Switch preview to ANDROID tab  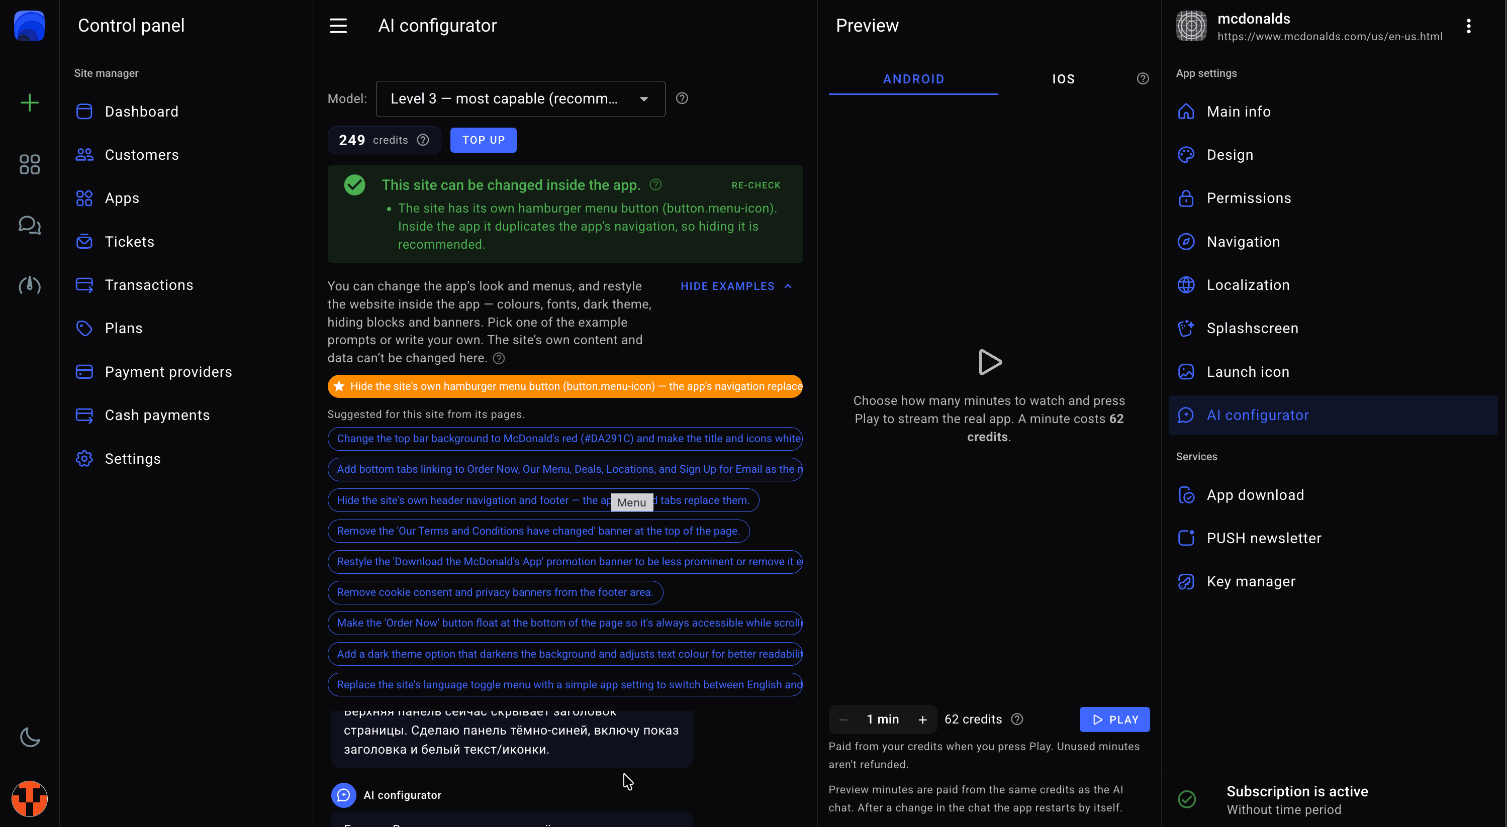913,79
